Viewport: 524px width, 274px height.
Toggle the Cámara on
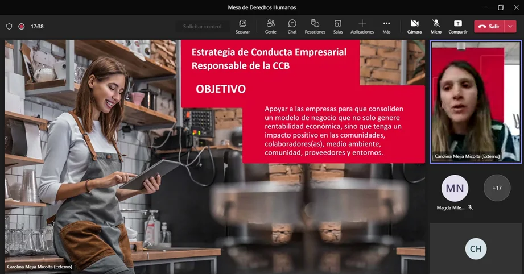point(414,26)
